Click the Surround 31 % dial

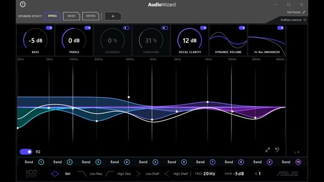tap(151, 40)
